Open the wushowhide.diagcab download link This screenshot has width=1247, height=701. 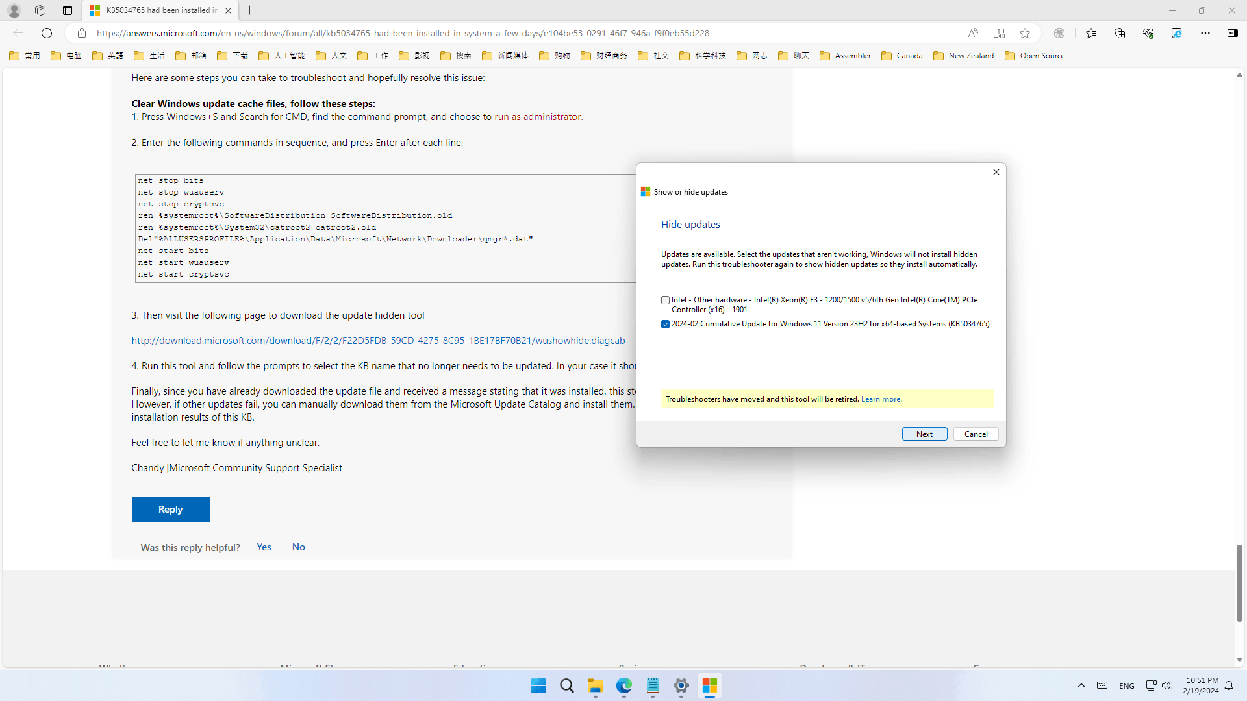378,340
